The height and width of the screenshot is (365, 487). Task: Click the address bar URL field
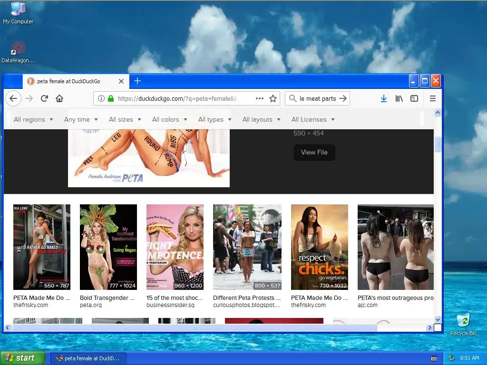click(177, 99)
